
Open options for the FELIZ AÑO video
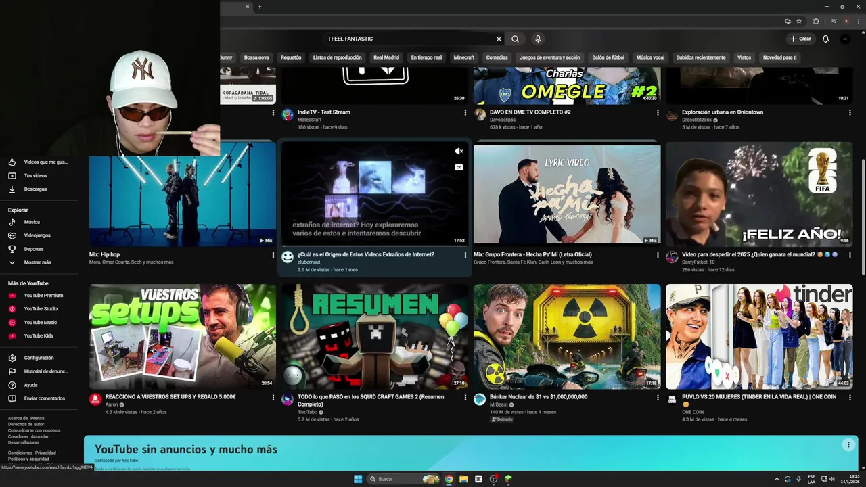click(x=850, y=255)
